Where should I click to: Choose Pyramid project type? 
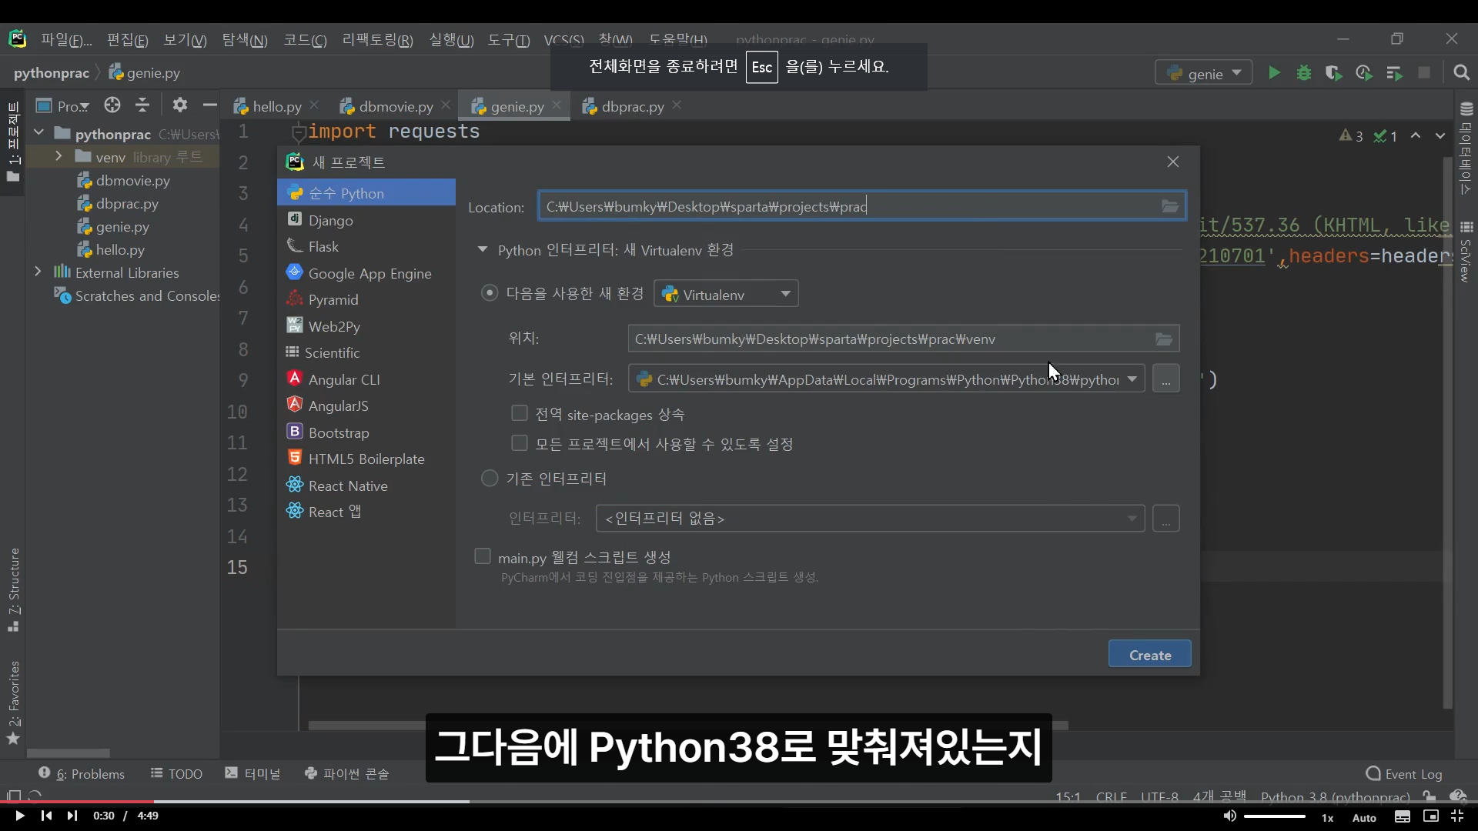[x=366, y=299]
